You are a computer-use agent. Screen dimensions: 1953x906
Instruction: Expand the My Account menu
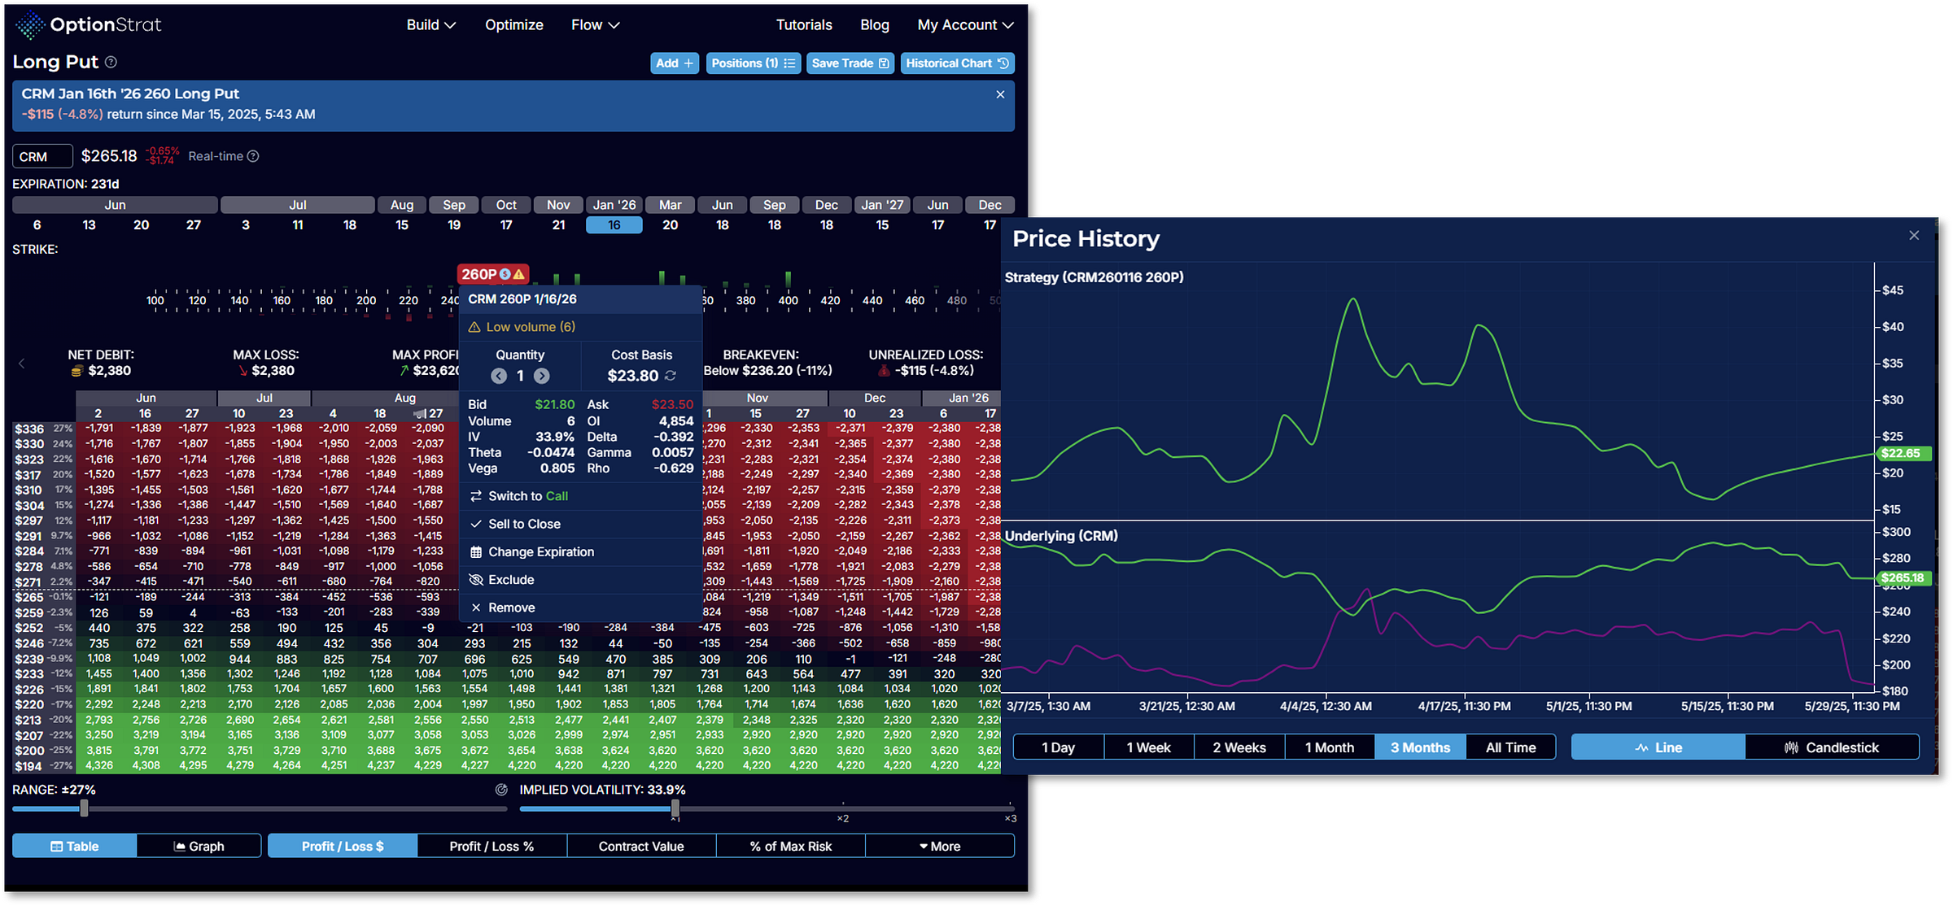click(x=965, y=25)
